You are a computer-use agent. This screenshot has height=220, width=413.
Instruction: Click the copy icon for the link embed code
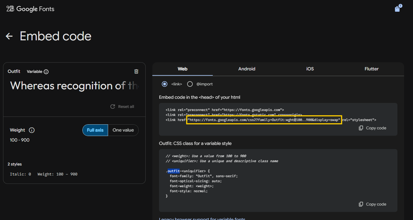click(x=361, y=128)
